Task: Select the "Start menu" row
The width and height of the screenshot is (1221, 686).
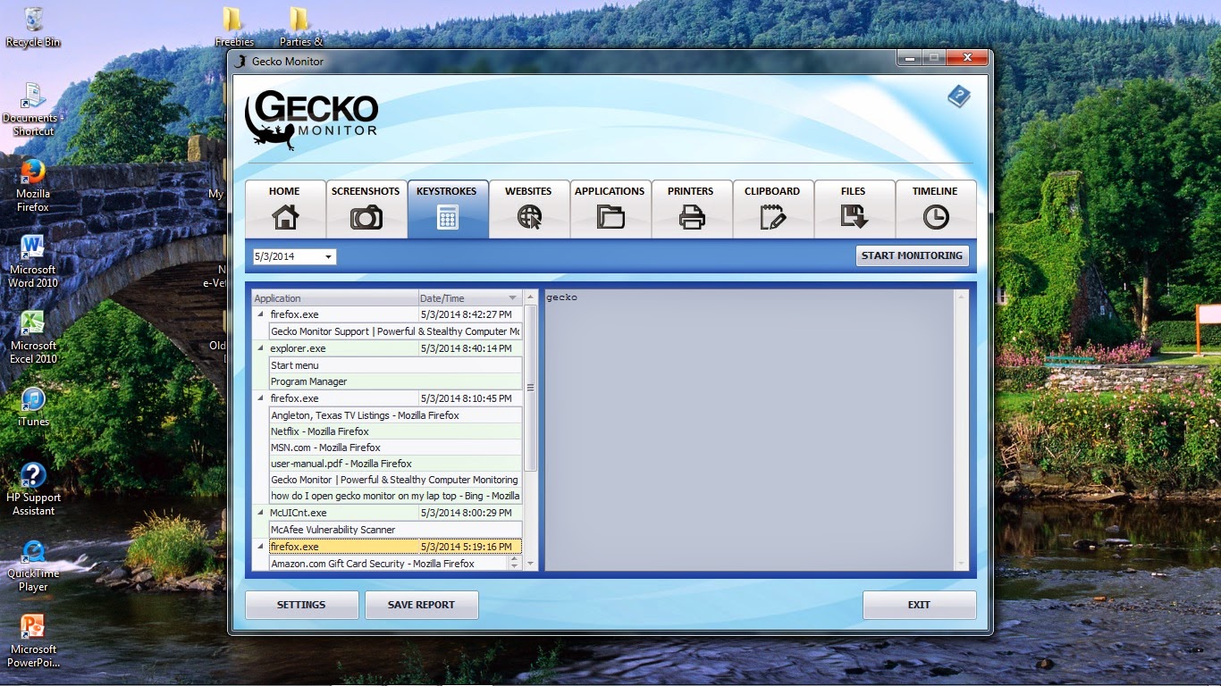Action: [x=395, y=365]
